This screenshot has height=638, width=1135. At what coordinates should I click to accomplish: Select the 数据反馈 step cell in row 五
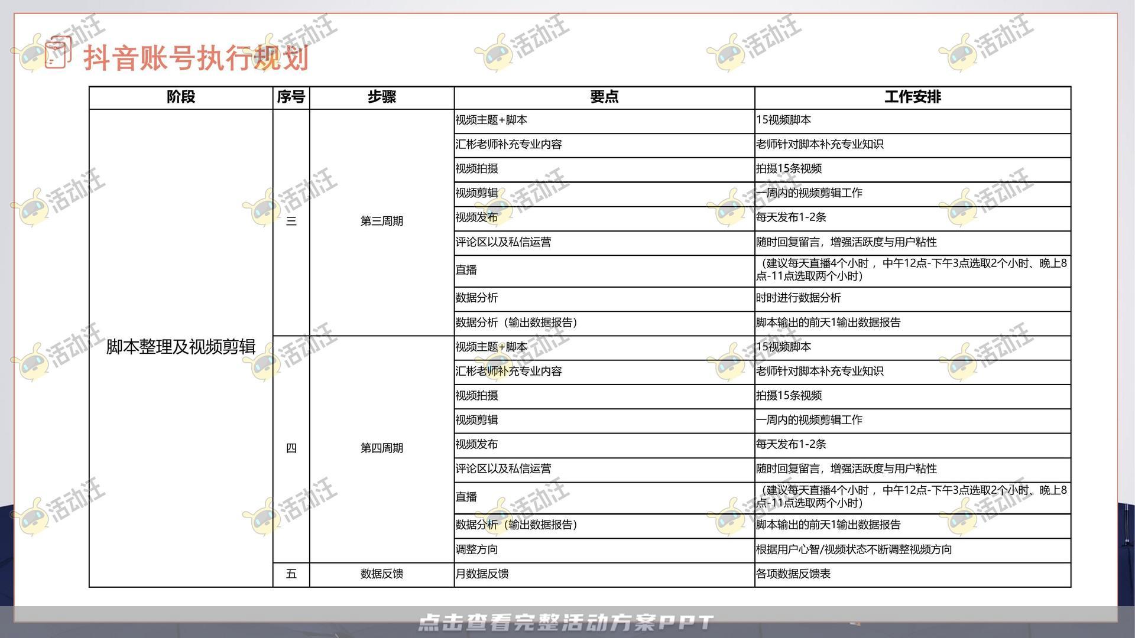point(381,574)
